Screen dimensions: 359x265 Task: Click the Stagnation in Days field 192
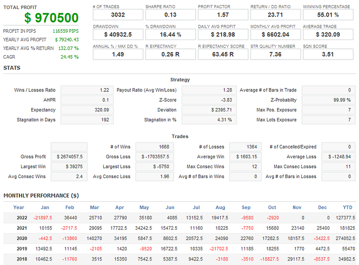tap(87, 120)
